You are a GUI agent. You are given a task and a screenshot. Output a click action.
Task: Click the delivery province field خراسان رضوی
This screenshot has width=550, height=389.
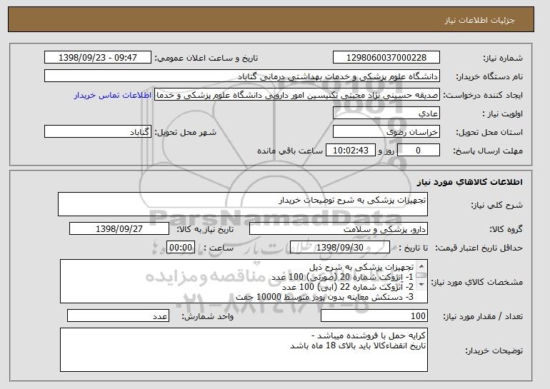[386, 132]
